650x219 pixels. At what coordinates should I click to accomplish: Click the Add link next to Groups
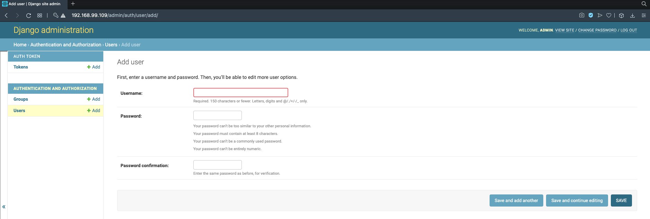coord(94,99)
